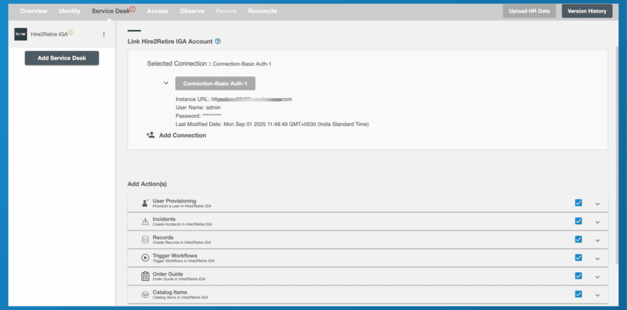Select the Connection-Basic Auth-1 button

click(215, 84)
